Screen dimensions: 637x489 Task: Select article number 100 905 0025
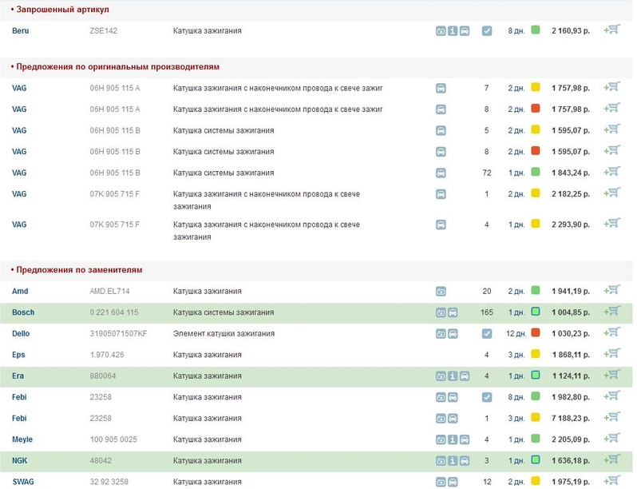click(x=113, y=439)
